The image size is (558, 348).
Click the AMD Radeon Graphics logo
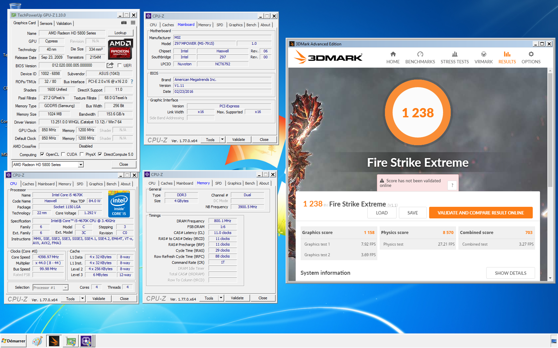point(121,49)
